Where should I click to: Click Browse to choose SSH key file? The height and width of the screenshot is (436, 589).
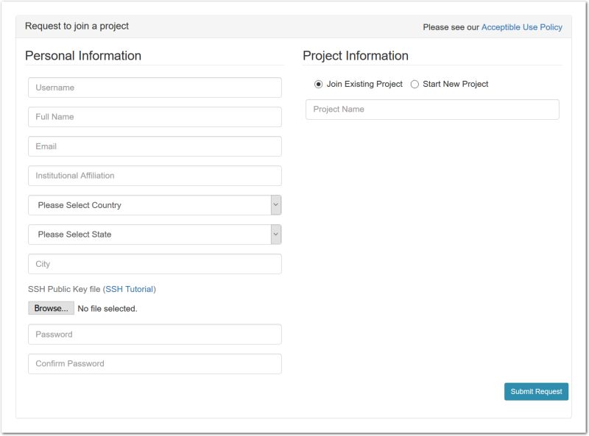click(51, 309)
